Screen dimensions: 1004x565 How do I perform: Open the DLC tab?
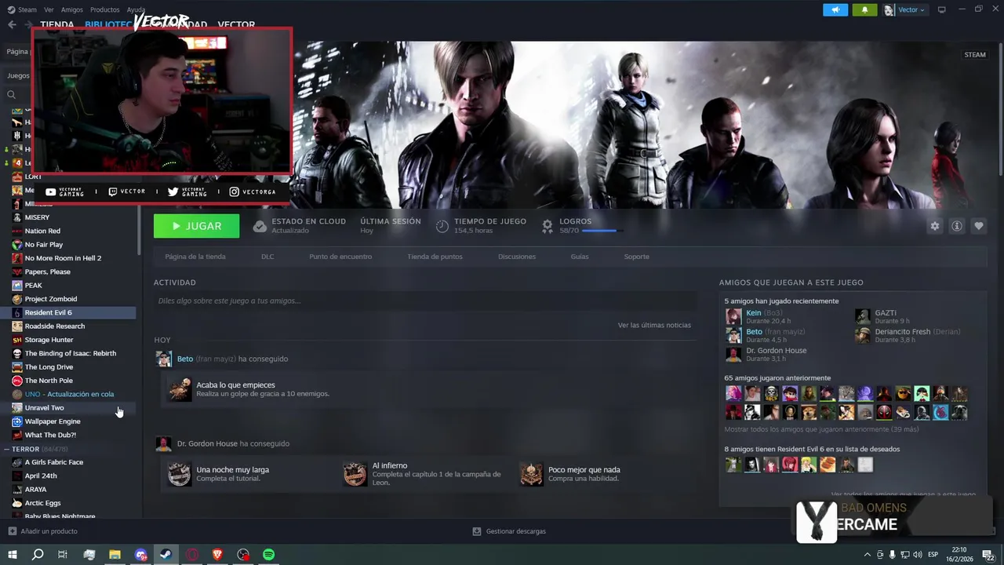pyautogui.click(x=267, y=257)
